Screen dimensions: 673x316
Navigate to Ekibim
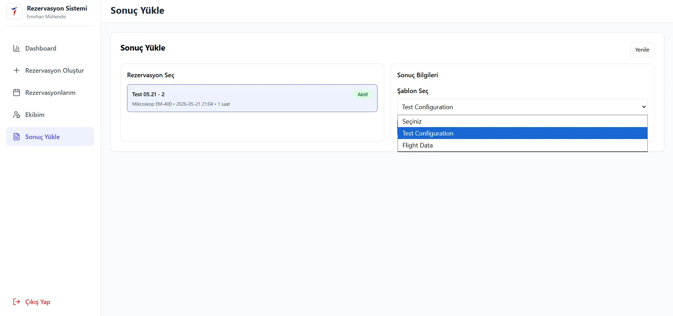point(50,115)
